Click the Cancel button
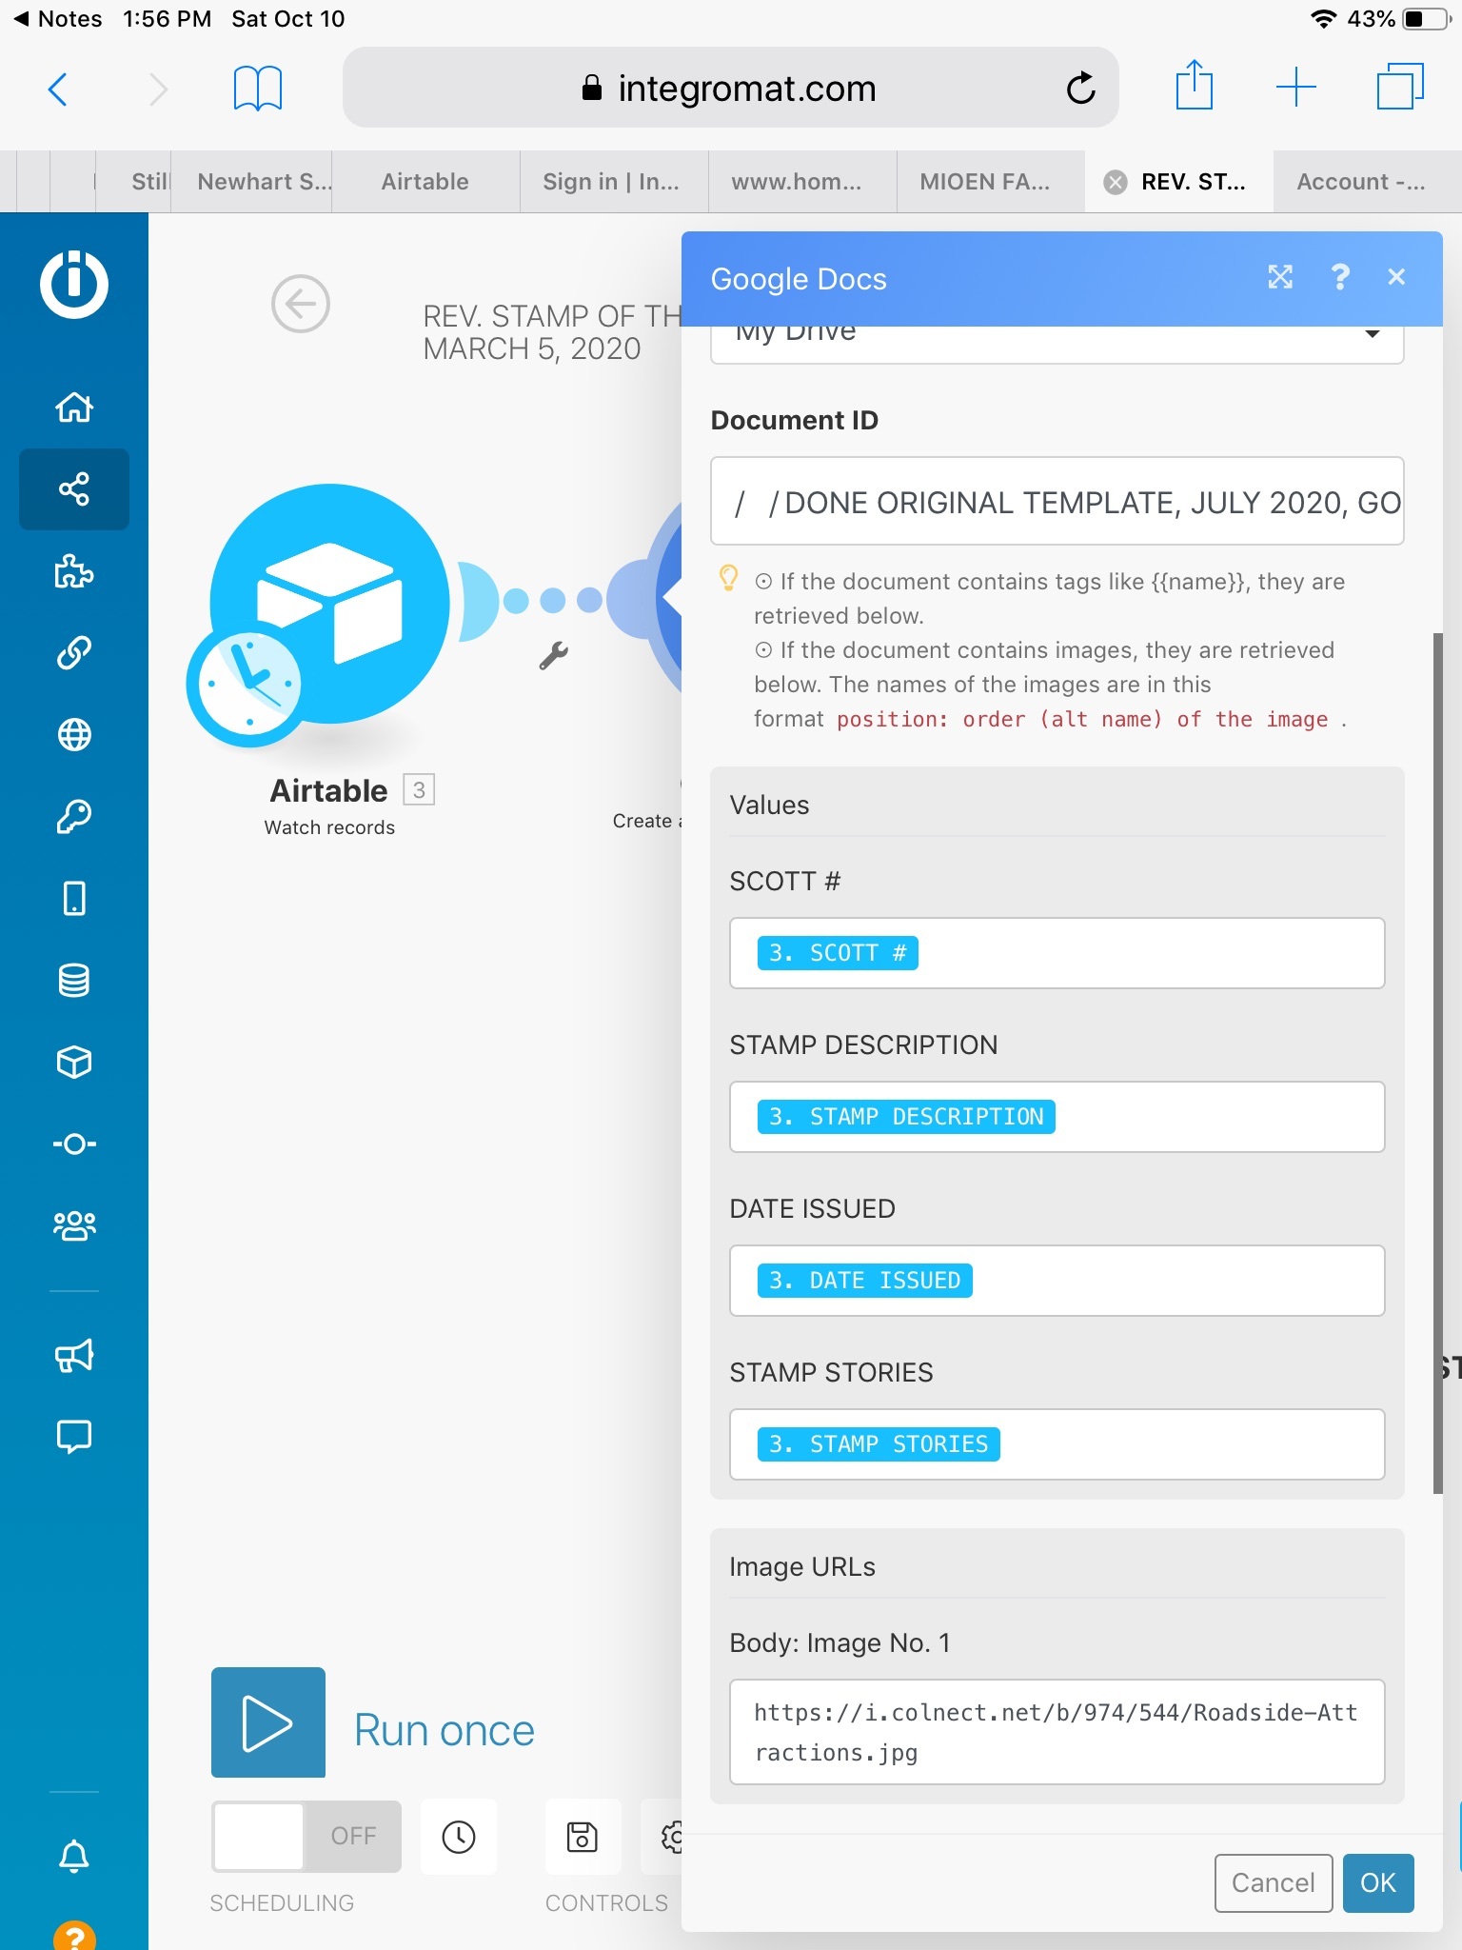The height and width of the screenshot is (1950, 1462). tap(1274, 1882)
